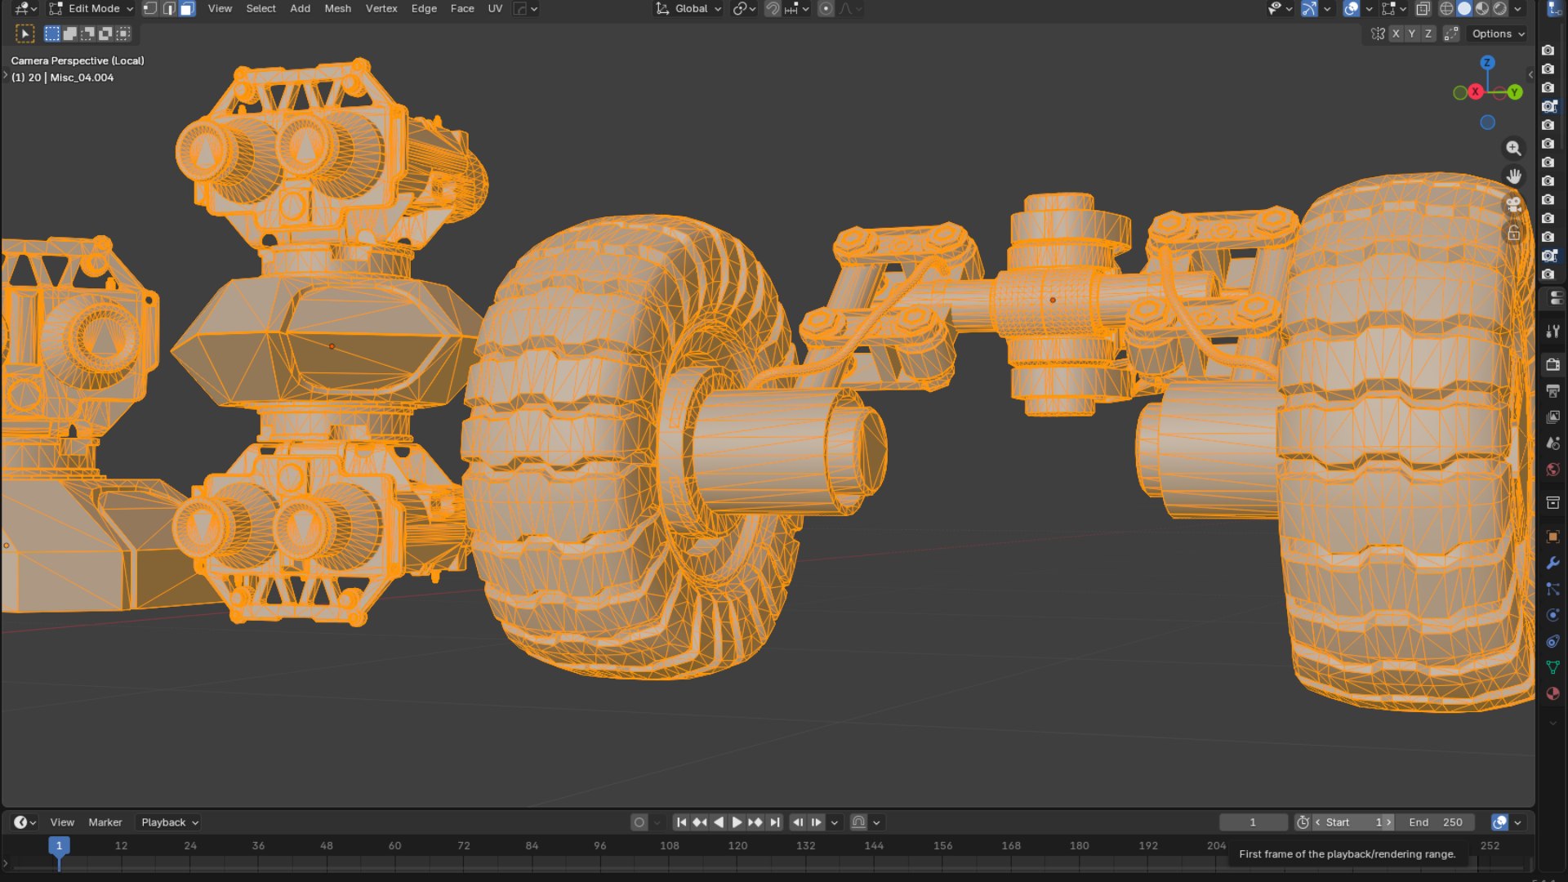The width and height of the screenshot is (1568, 882).
Task: Toggle the viewport overlays button
Action: [x=1352, y=9]
